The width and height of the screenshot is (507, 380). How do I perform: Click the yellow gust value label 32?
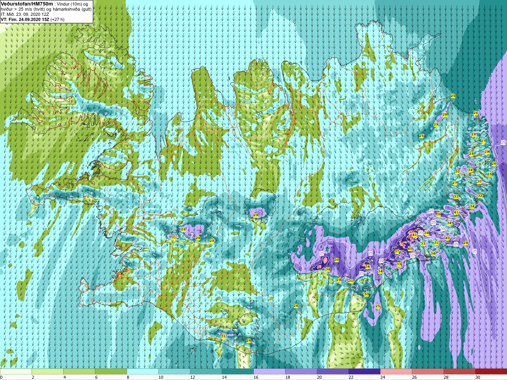[480, 196]
